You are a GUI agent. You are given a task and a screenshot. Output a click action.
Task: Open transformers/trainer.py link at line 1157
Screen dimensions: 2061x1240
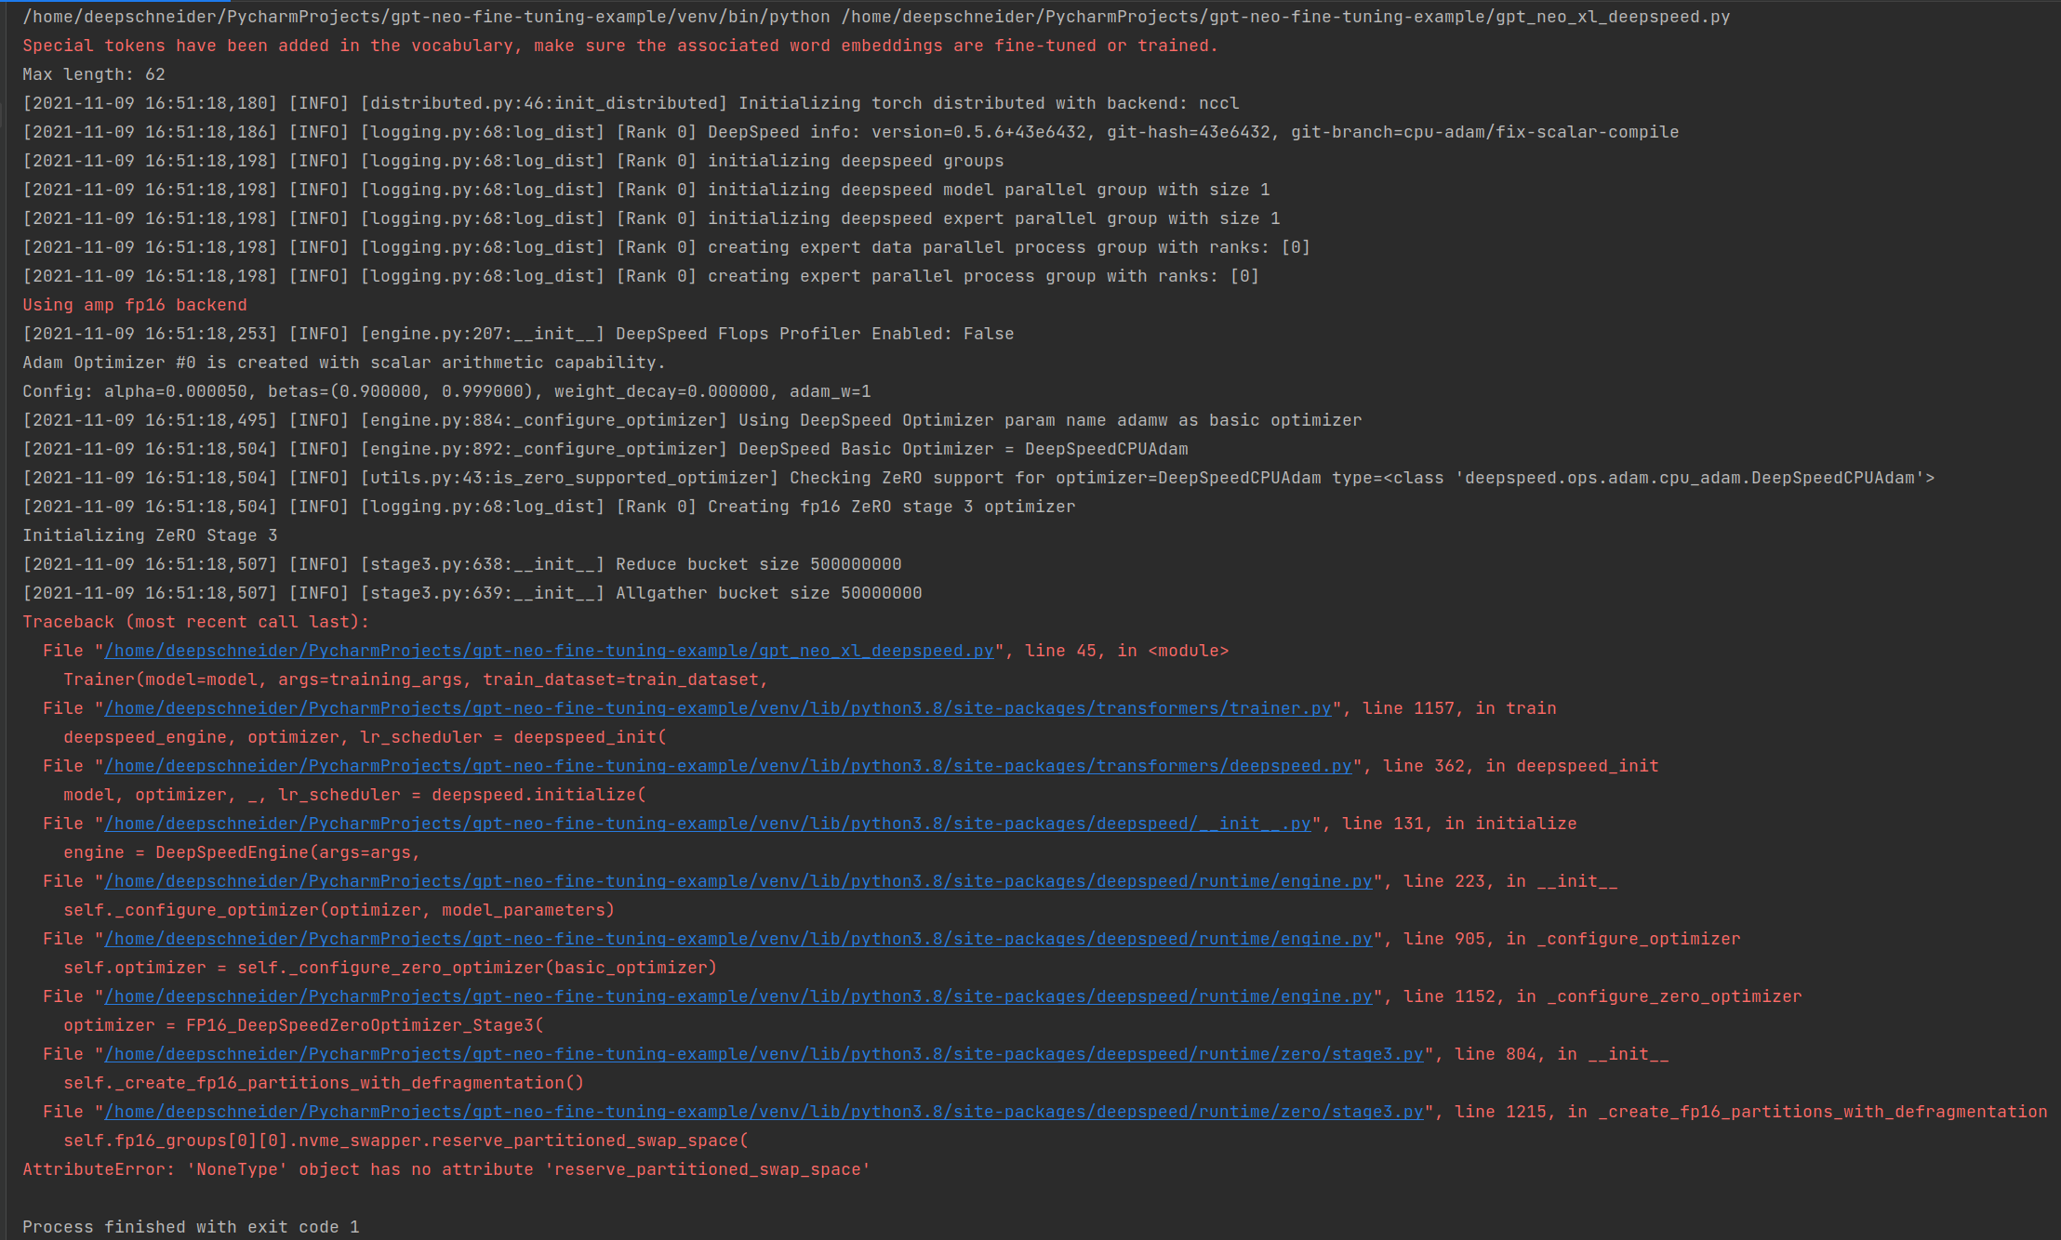pos(717,708)
